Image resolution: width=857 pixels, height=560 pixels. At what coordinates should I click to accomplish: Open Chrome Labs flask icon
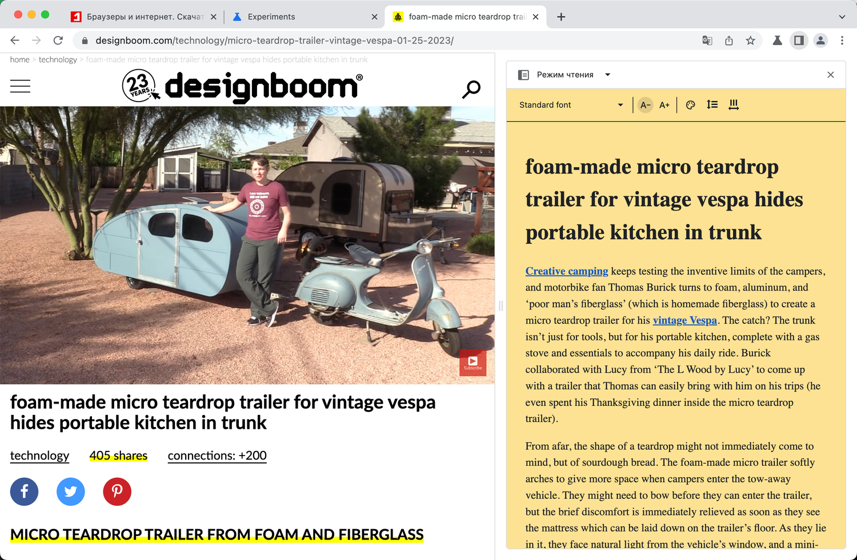coord(778,41)
